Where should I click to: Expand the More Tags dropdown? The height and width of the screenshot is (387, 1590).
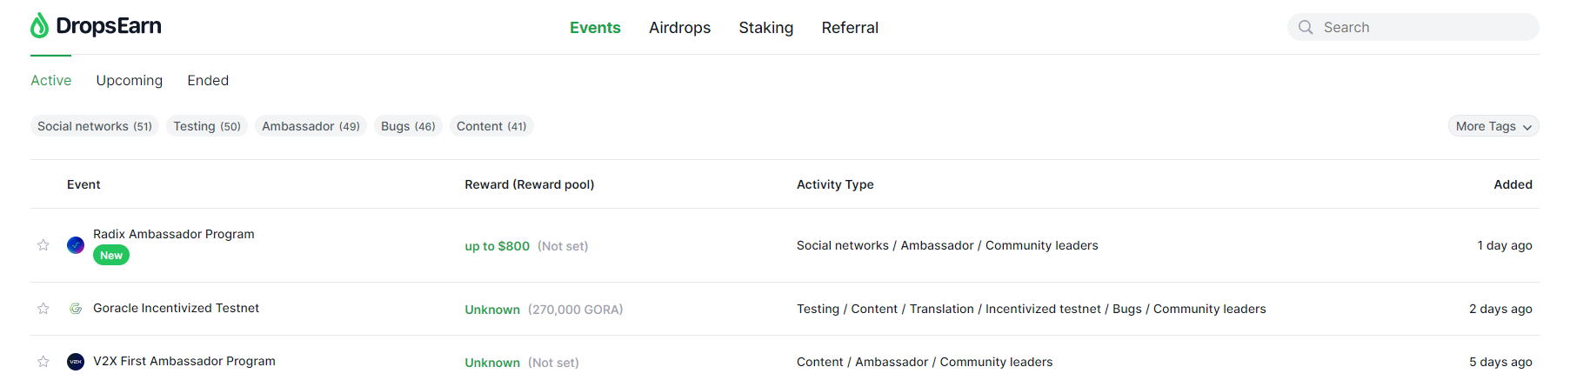tap(1493, 126)
